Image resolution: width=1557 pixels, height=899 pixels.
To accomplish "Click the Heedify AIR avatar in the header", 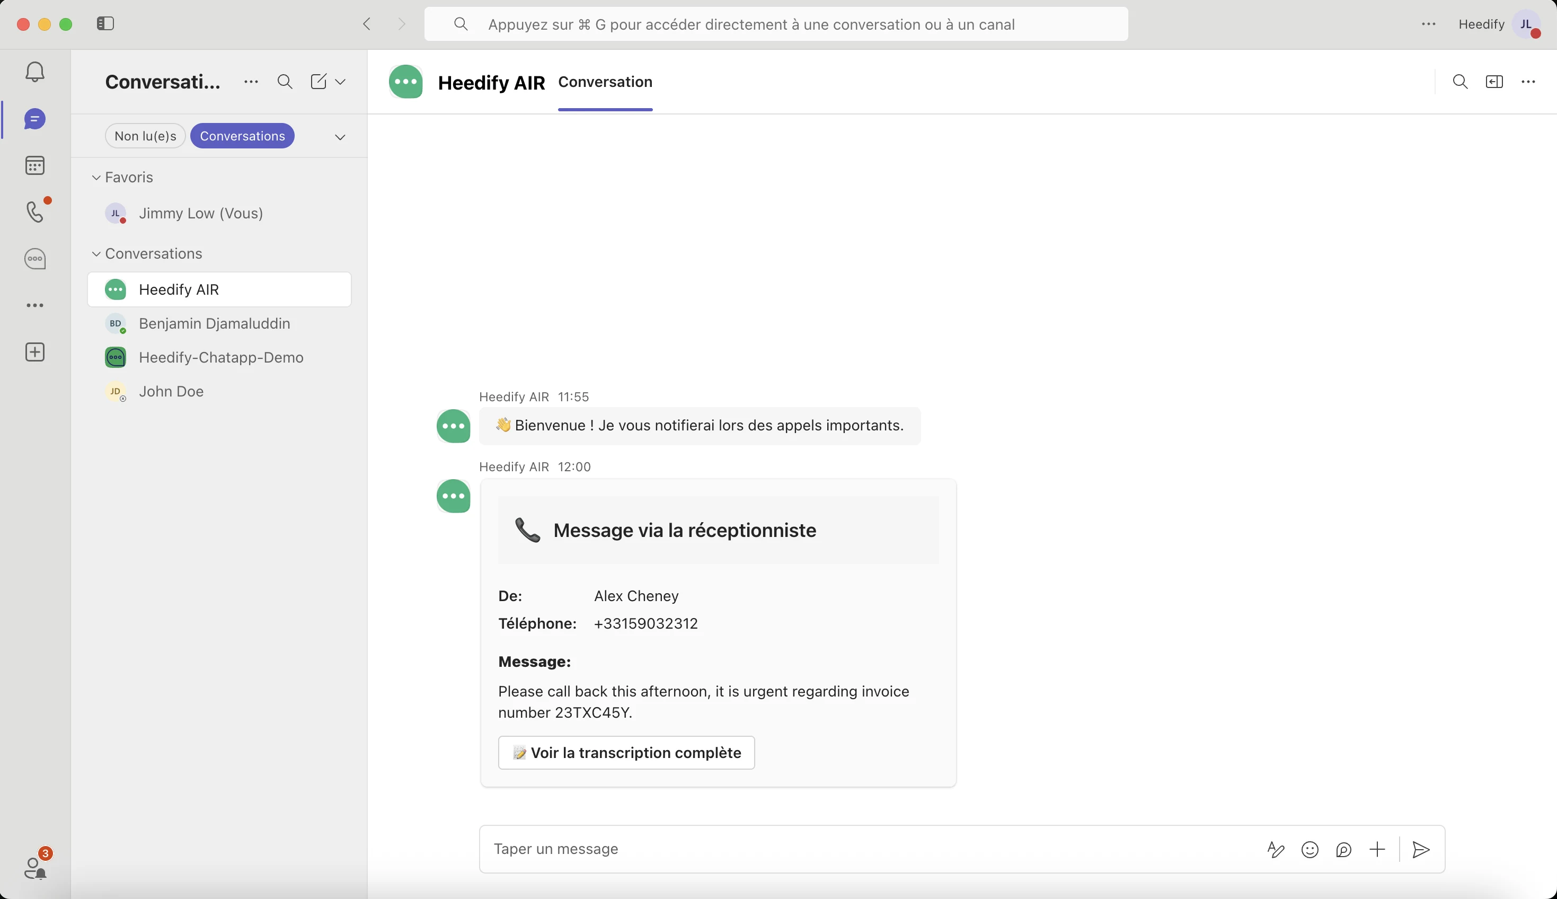I will pos(405,82).
